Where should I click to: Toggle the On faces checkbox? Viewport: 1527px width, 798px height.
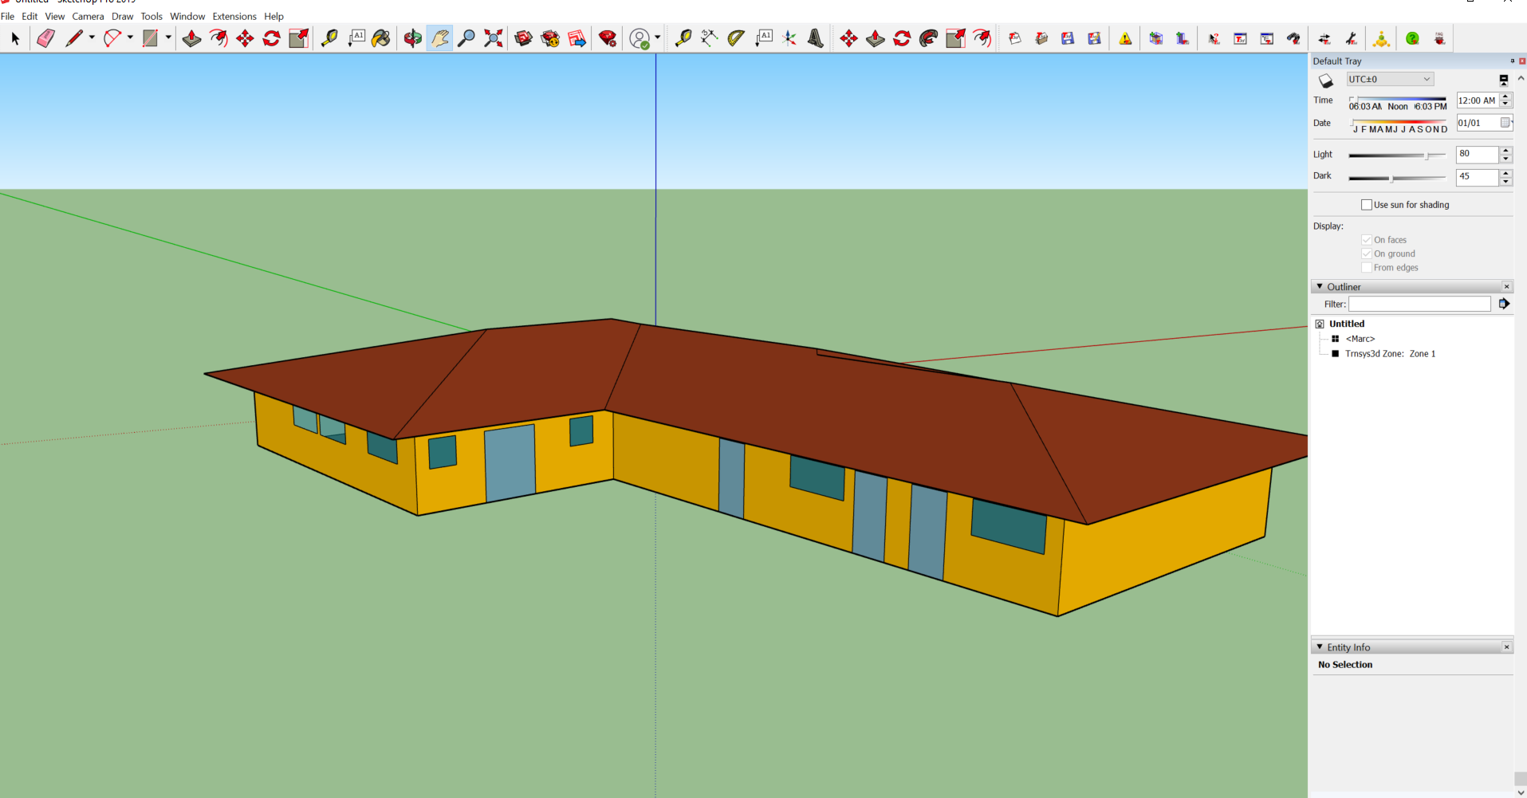[1367, 240]
